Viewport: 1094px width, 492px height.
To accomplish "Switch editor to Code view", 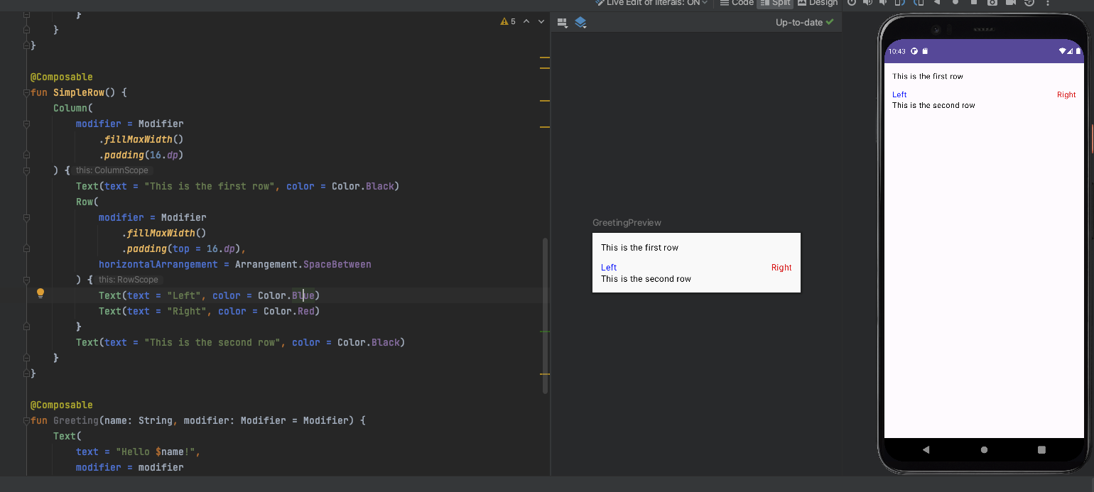I will [x=737, y=3].
